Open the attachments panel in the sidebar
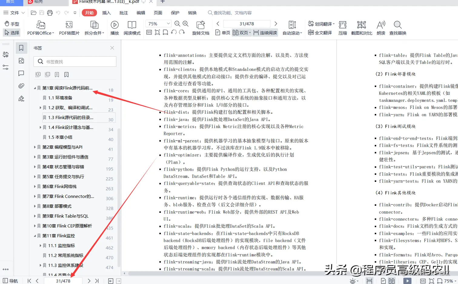 click(21, 86)
